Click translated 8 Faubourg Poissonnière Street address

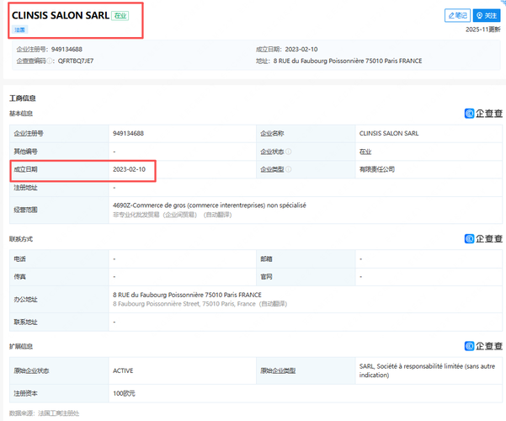200,304
